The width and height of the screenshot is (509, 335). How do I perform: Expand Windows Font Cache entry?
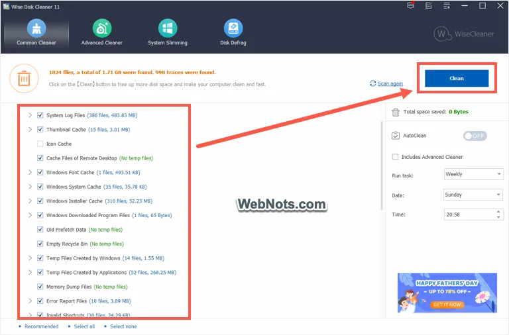tap(30, 172)
